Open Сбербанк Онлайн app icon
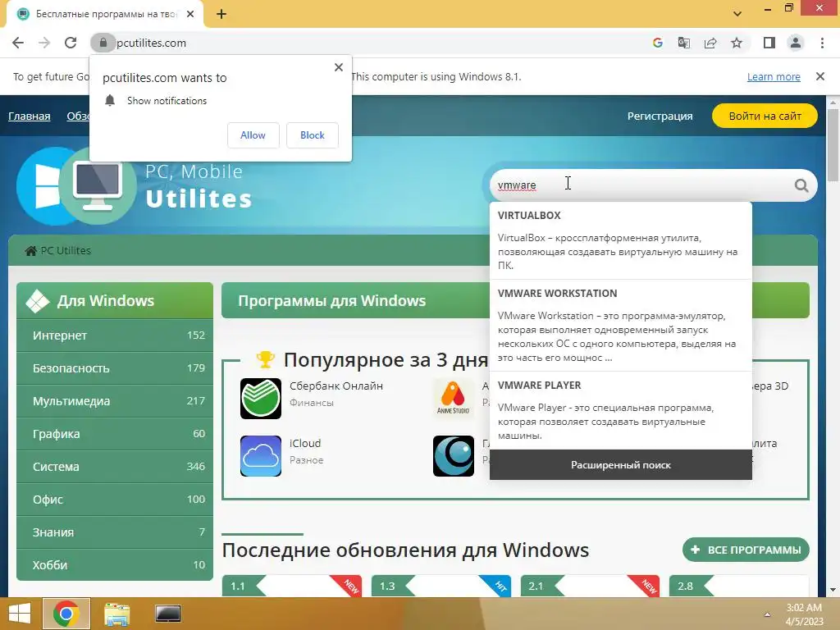The image size is (840, 630). click(261, 399)
